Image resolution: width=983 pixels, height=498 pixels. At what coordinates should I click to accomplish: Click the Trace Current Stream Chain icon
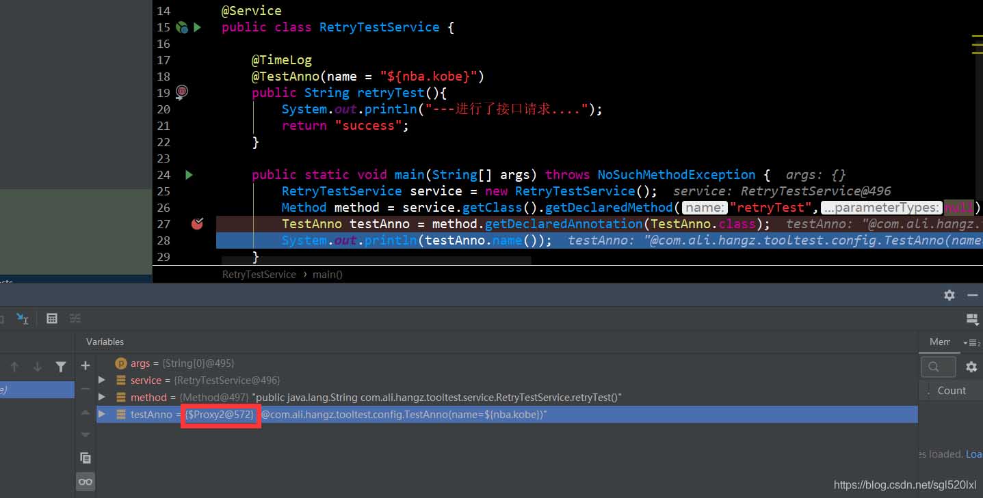tap(75, 318)
